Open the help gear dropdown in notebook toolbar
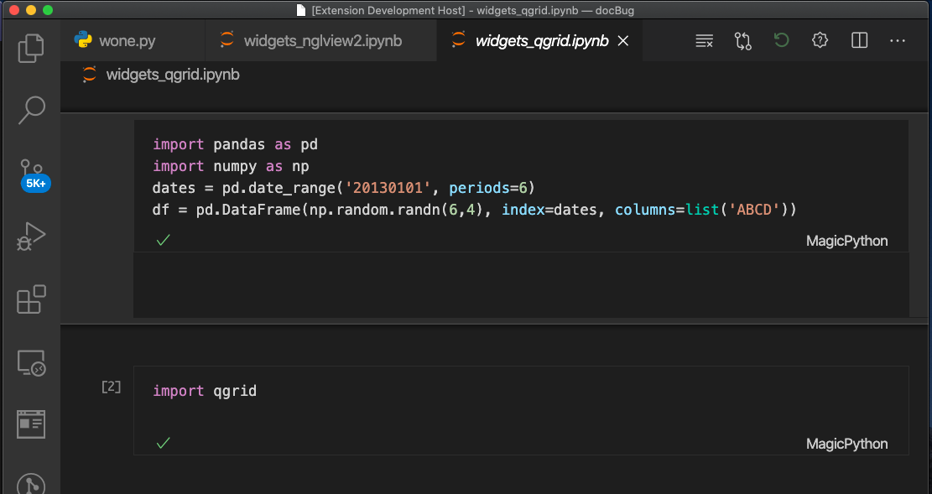 click(820, 39)
